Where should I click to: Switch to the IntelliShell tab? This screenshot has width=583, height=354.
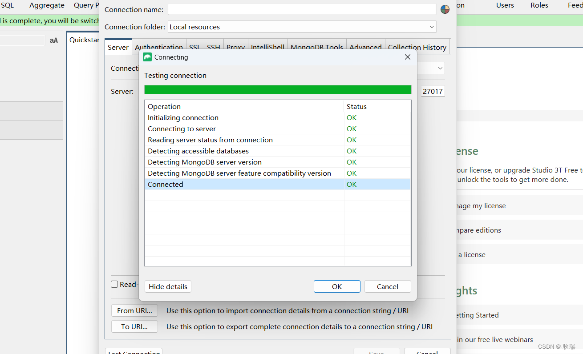tap(267, 47)
